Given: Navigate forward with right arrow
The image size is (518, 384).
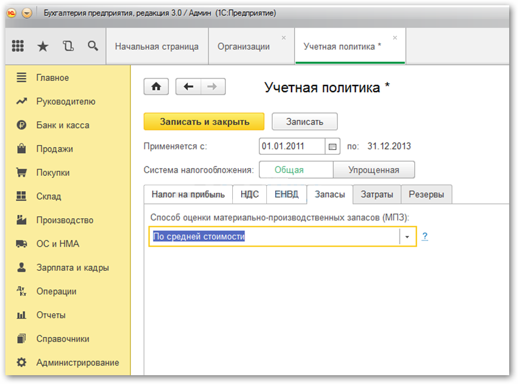Looking at the screenshot, I should click(x=213, y=87).
